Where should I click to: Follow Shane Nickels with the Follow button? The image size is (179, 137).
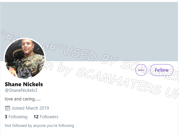pos(161,70)
